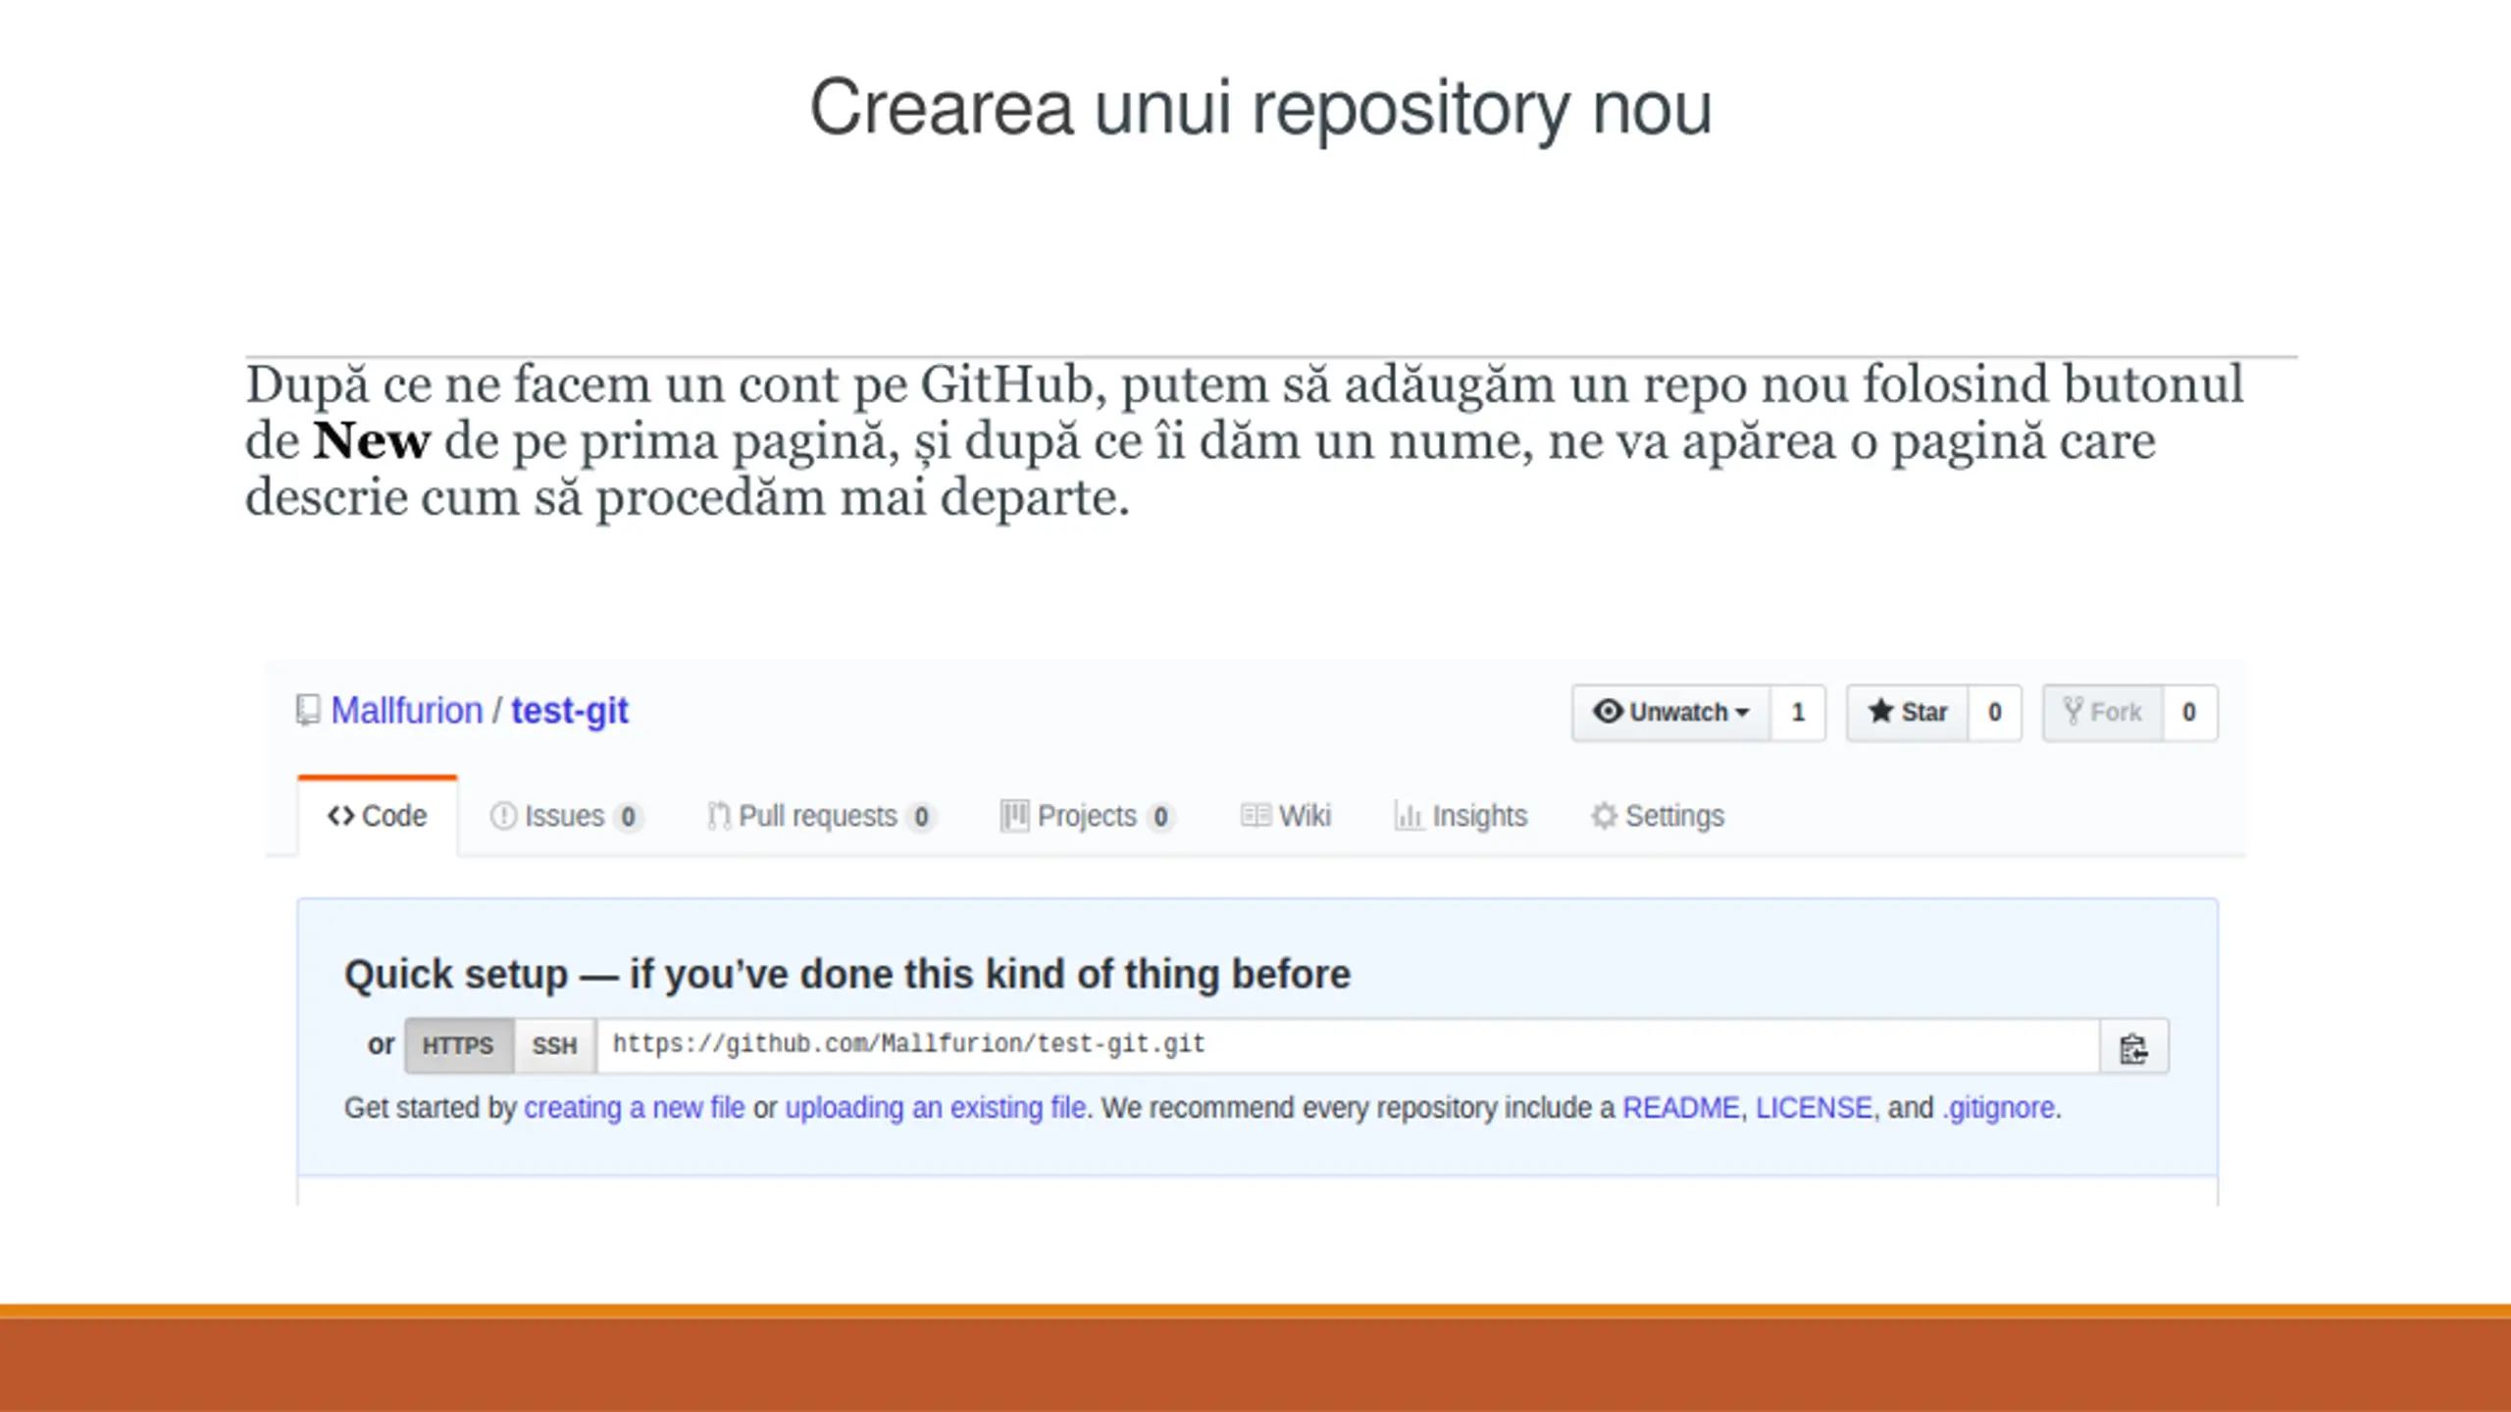Click the Fork button
The width and height of the screenshot is (2511, 1412).
2102,712
